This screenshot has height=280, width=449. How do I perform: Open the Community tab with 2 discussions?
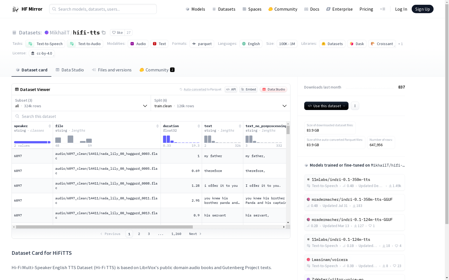157,70
